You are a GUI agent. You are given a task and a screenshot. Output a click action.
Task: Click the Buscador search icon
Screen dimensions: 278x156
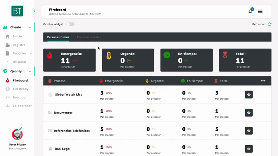[8, 97]
